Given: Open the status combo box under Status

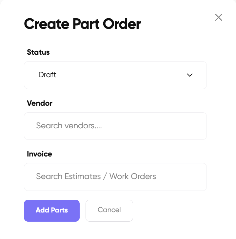Looking at the screenshot, I should (x=115, y=75).
